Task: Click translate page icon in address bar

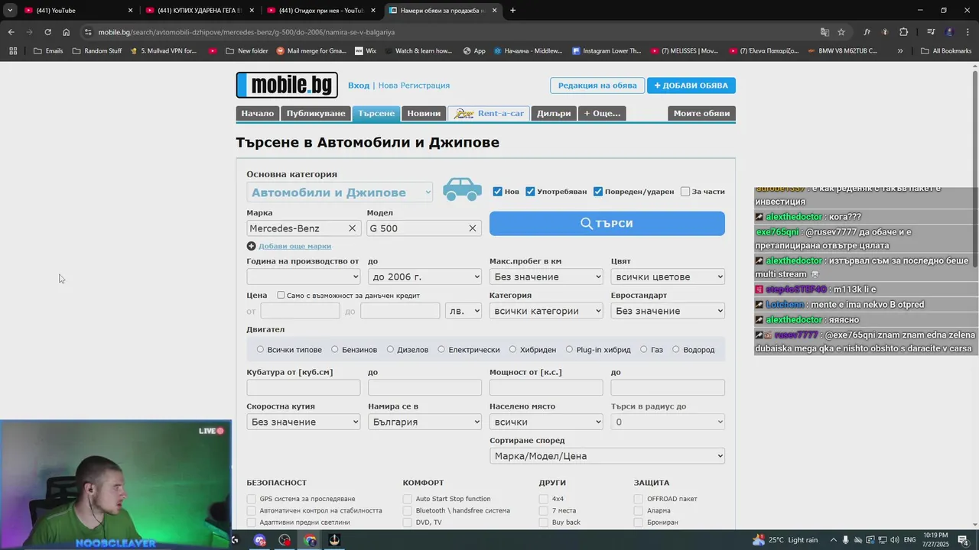Action: [825, 32]
